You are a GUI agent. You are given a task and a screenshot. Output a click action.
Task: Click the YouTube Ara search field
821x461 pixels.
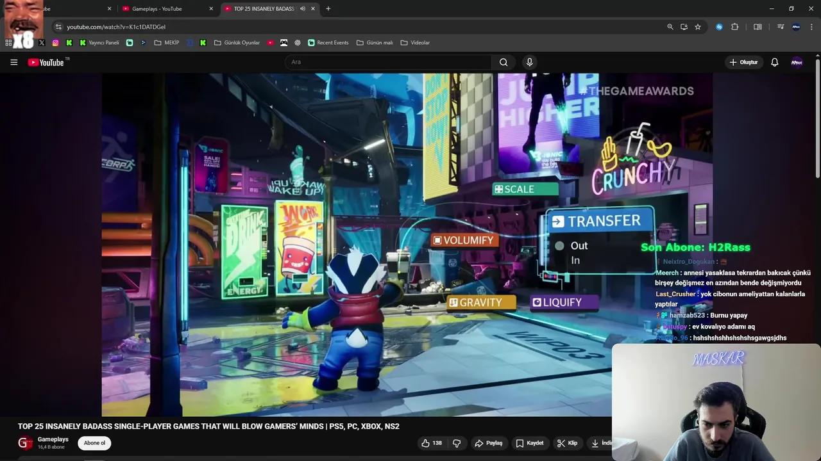(388, 62)
